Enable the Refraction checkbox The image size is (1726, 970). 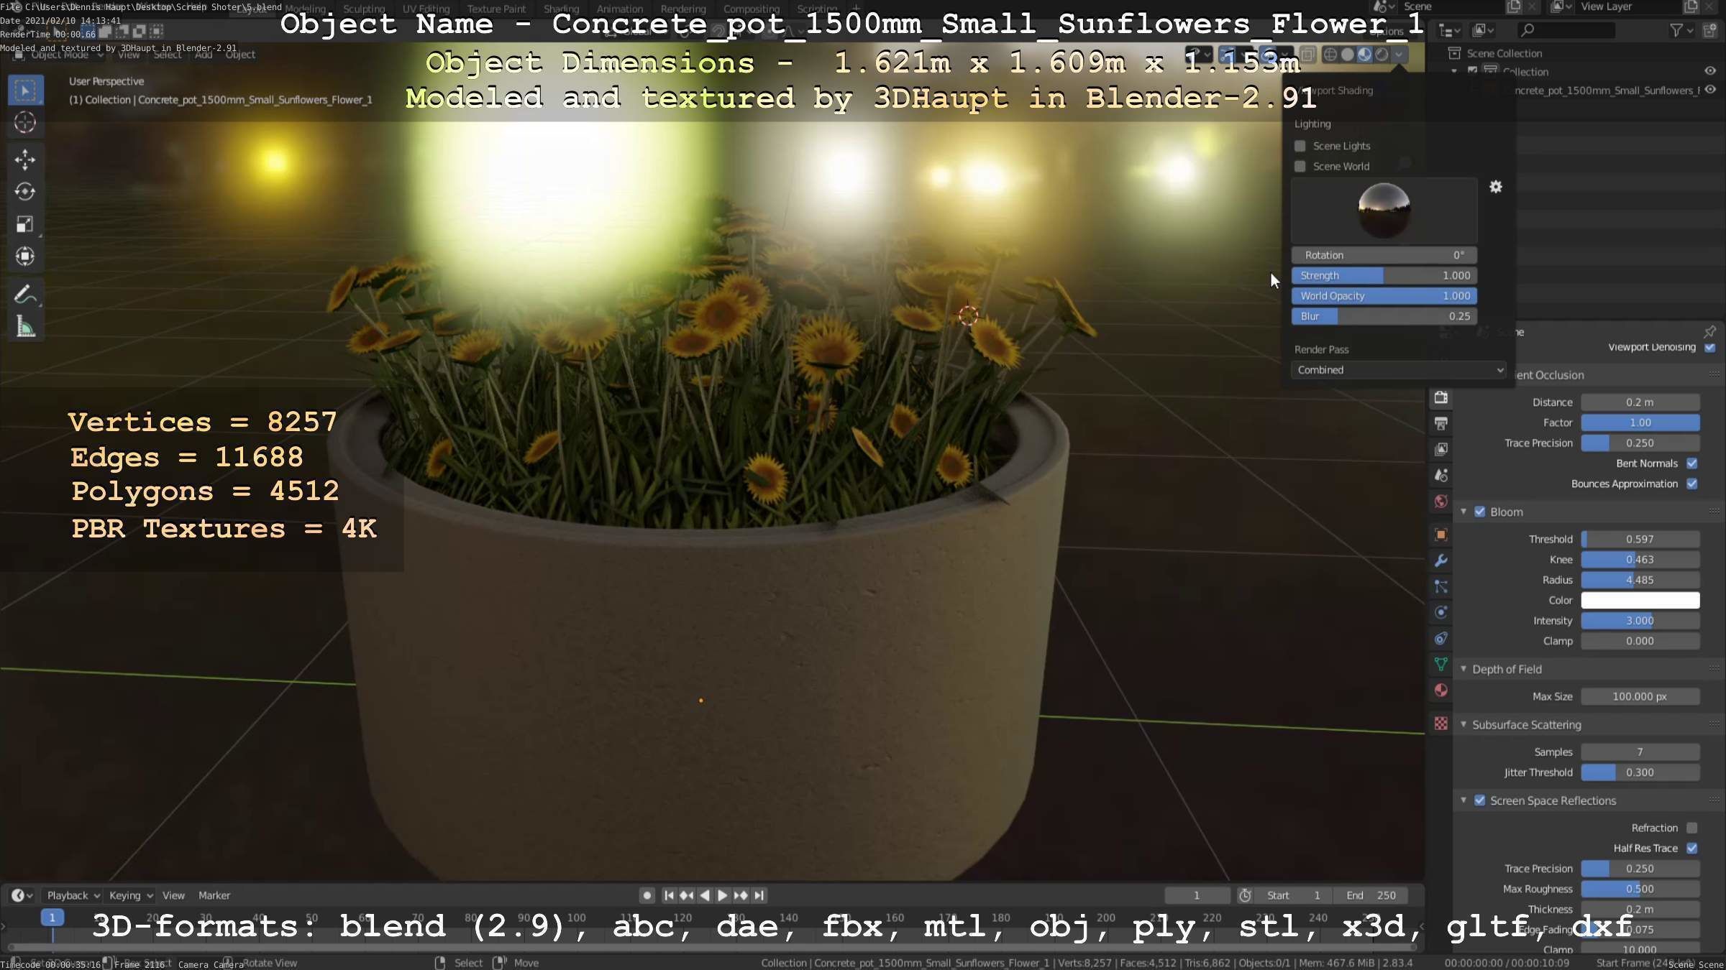[1692, 828]
